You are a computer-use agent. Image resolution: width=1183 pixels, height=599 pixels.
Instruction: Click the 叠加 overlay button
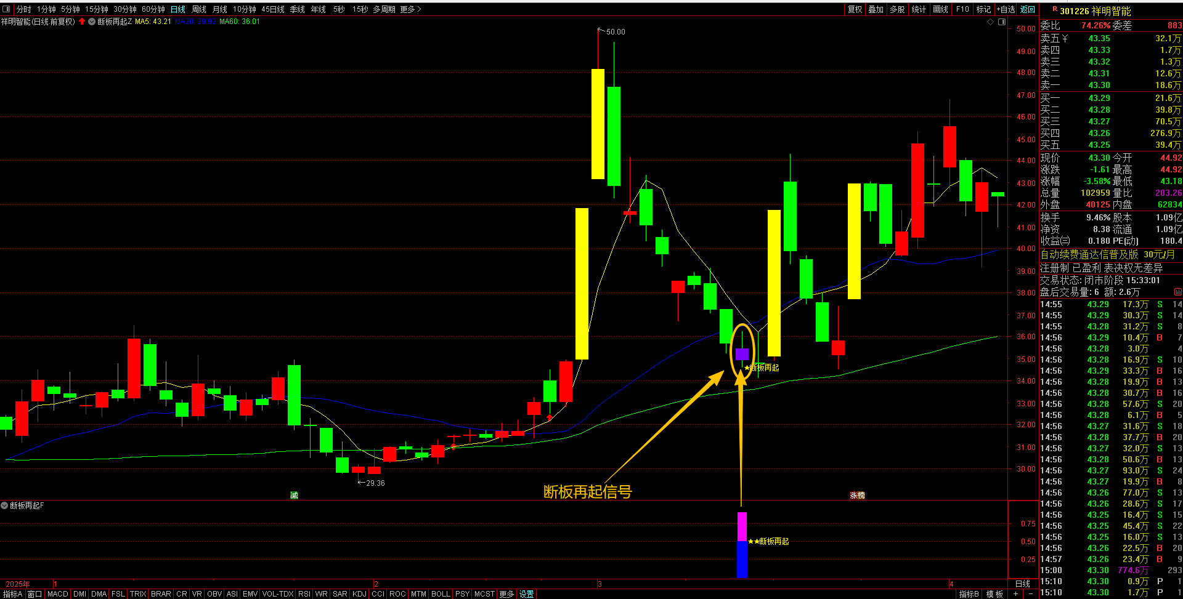[x=876, y=9]
